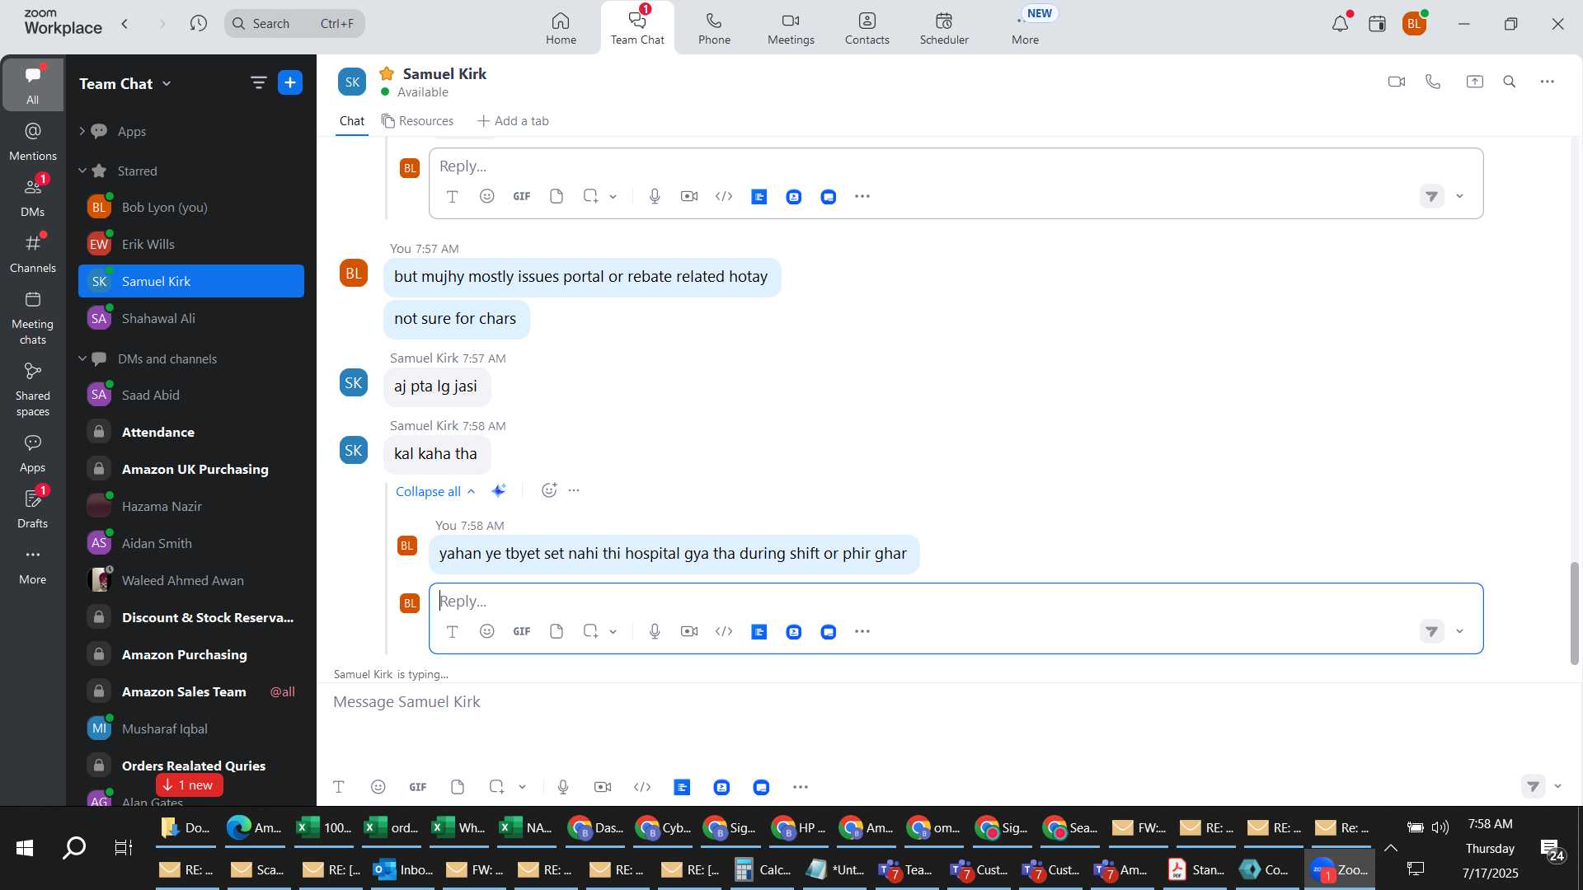The width and height of the screenshot is (1583, 890).
Task: Switch to Scheduler tab
Action: tap(944, 28)
